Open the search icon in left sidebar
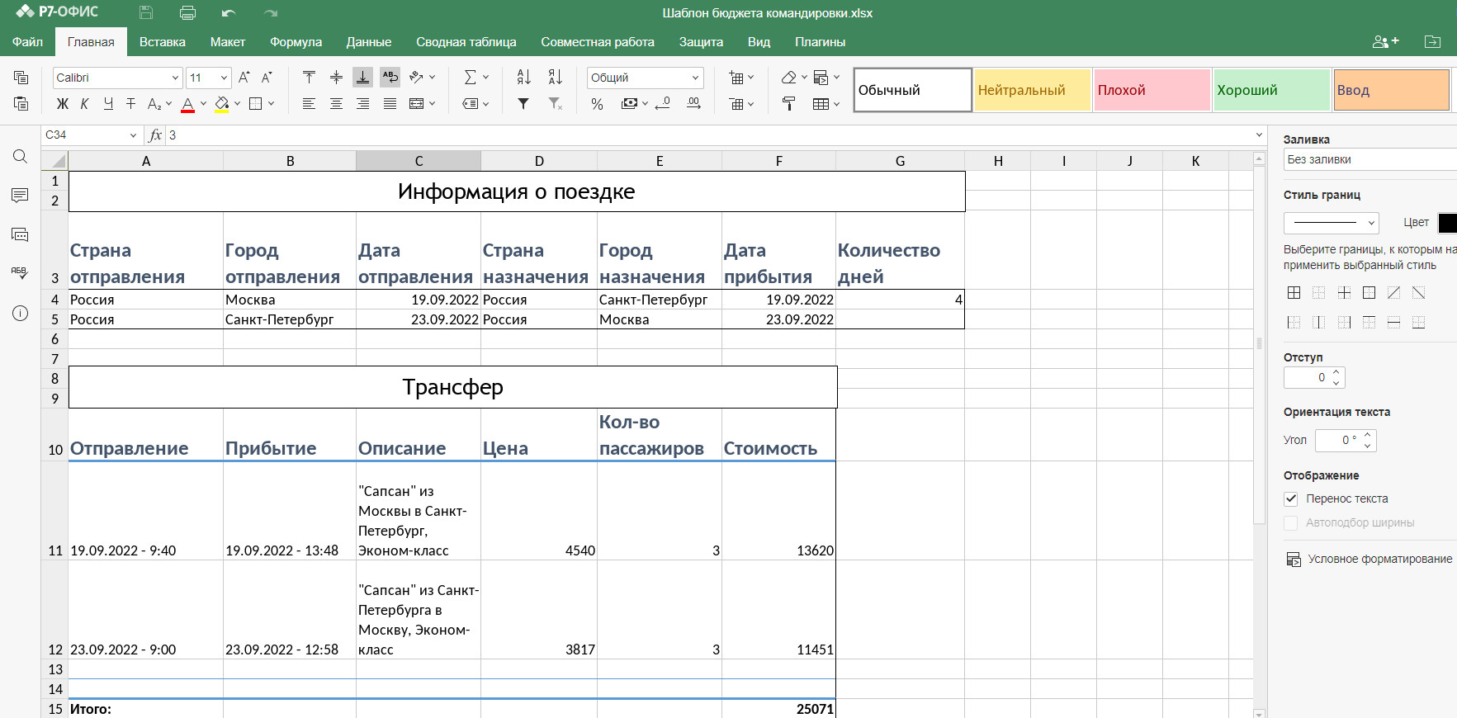This screenshot has width=1457, height=718. point(21,157)
